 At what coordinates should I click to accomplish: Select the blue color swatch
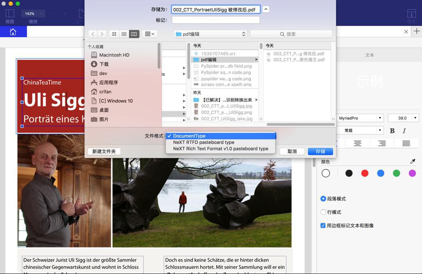(x=380, y=173)
